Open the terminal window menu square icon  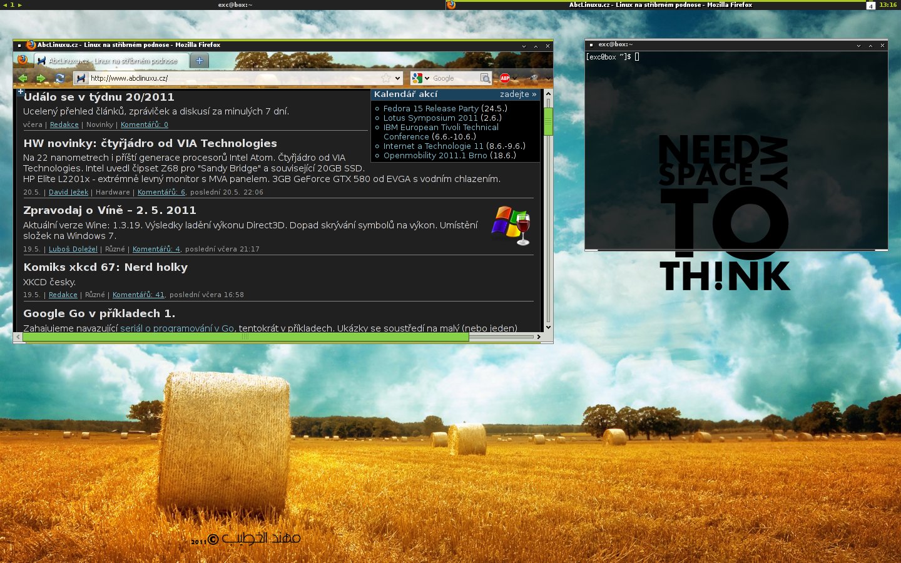591,45
